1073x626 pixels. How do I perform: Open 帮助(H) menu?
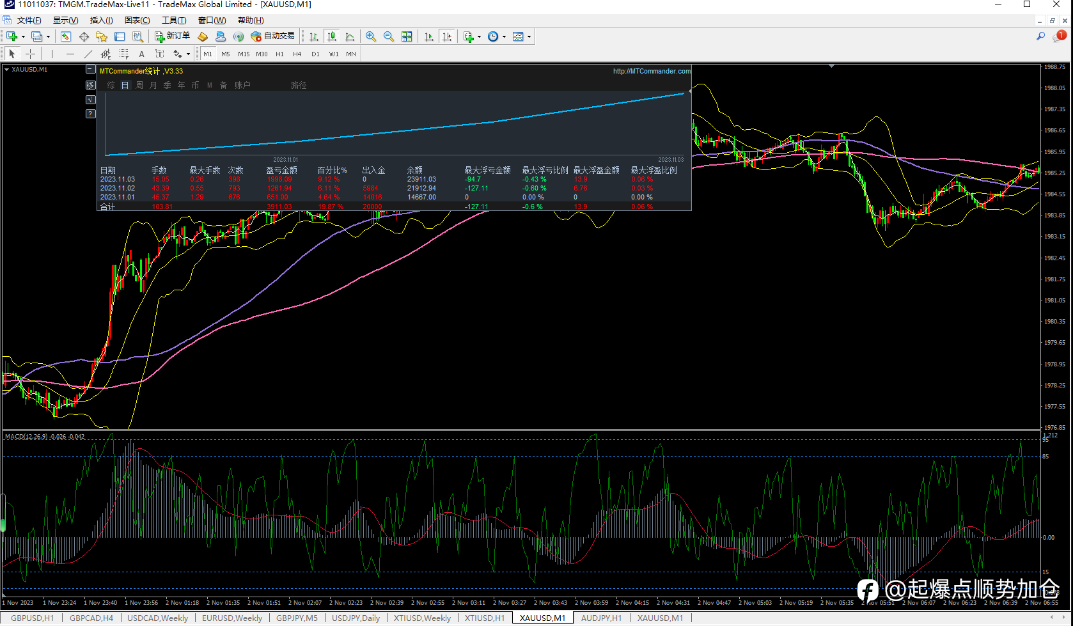click(x=250, y=20)
